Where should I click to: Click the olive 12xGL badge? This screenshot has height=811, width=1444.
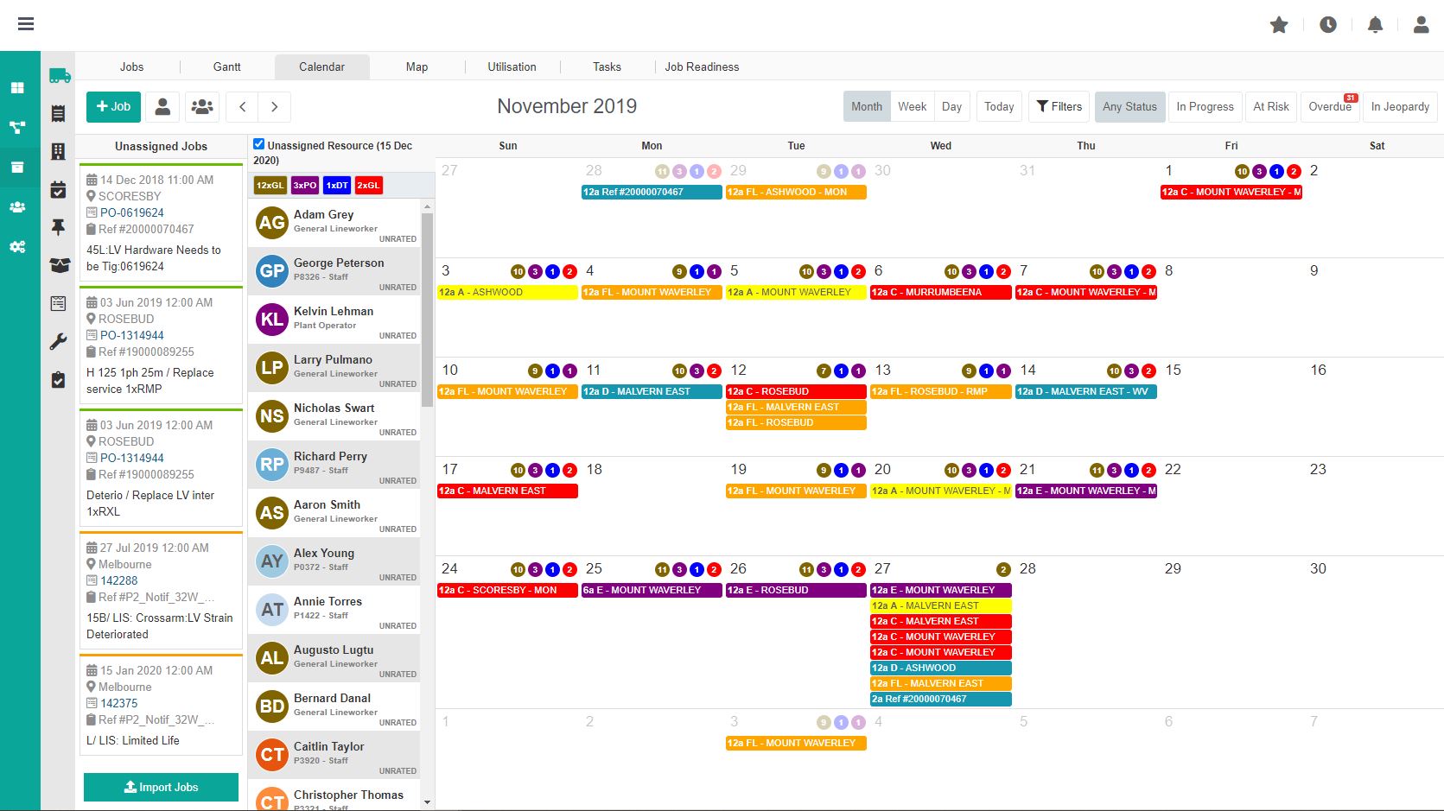point(270,185)
